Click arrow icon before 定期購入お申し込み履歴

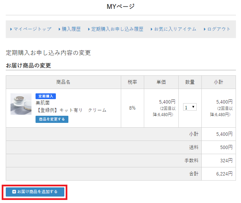point(89,30)
